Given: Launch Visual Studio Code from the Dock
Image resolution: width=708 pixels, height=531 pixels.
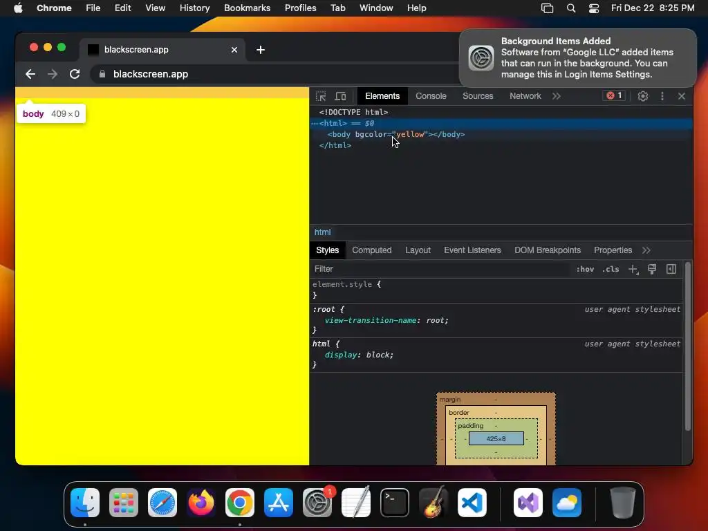Looking at the screenshot, I should click(x=472, y=503).
